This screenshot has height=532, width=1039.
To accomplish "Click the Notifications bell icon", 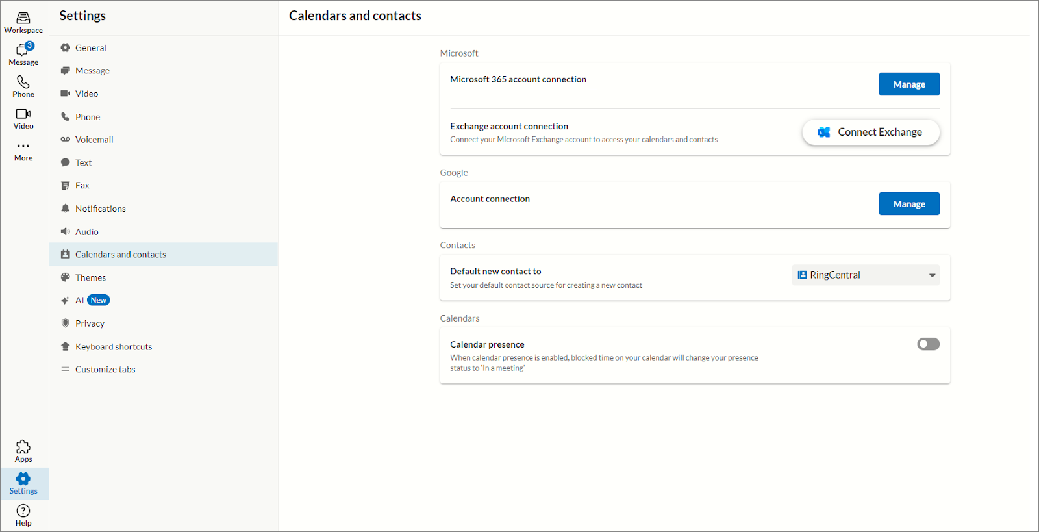I will (x=65, y=209).
